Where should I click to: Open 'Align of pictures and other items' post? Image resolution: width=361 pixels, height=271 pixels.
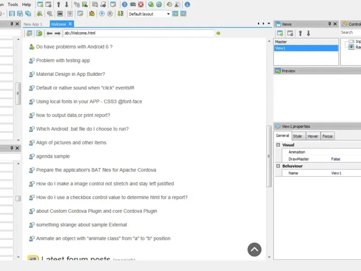point(71,142)
